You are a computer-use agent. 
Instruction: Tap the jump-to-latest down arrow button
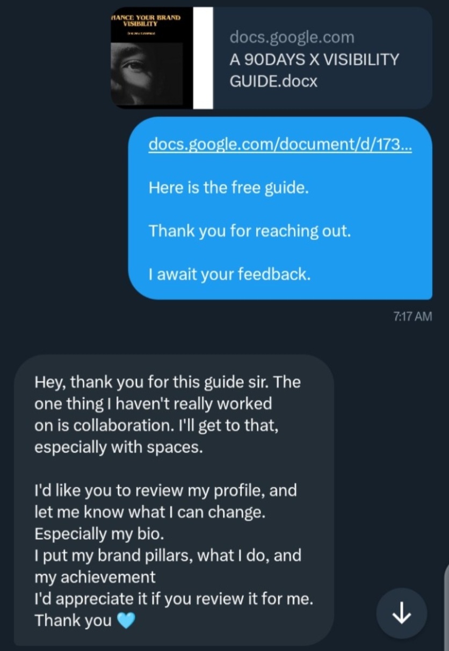402,613
